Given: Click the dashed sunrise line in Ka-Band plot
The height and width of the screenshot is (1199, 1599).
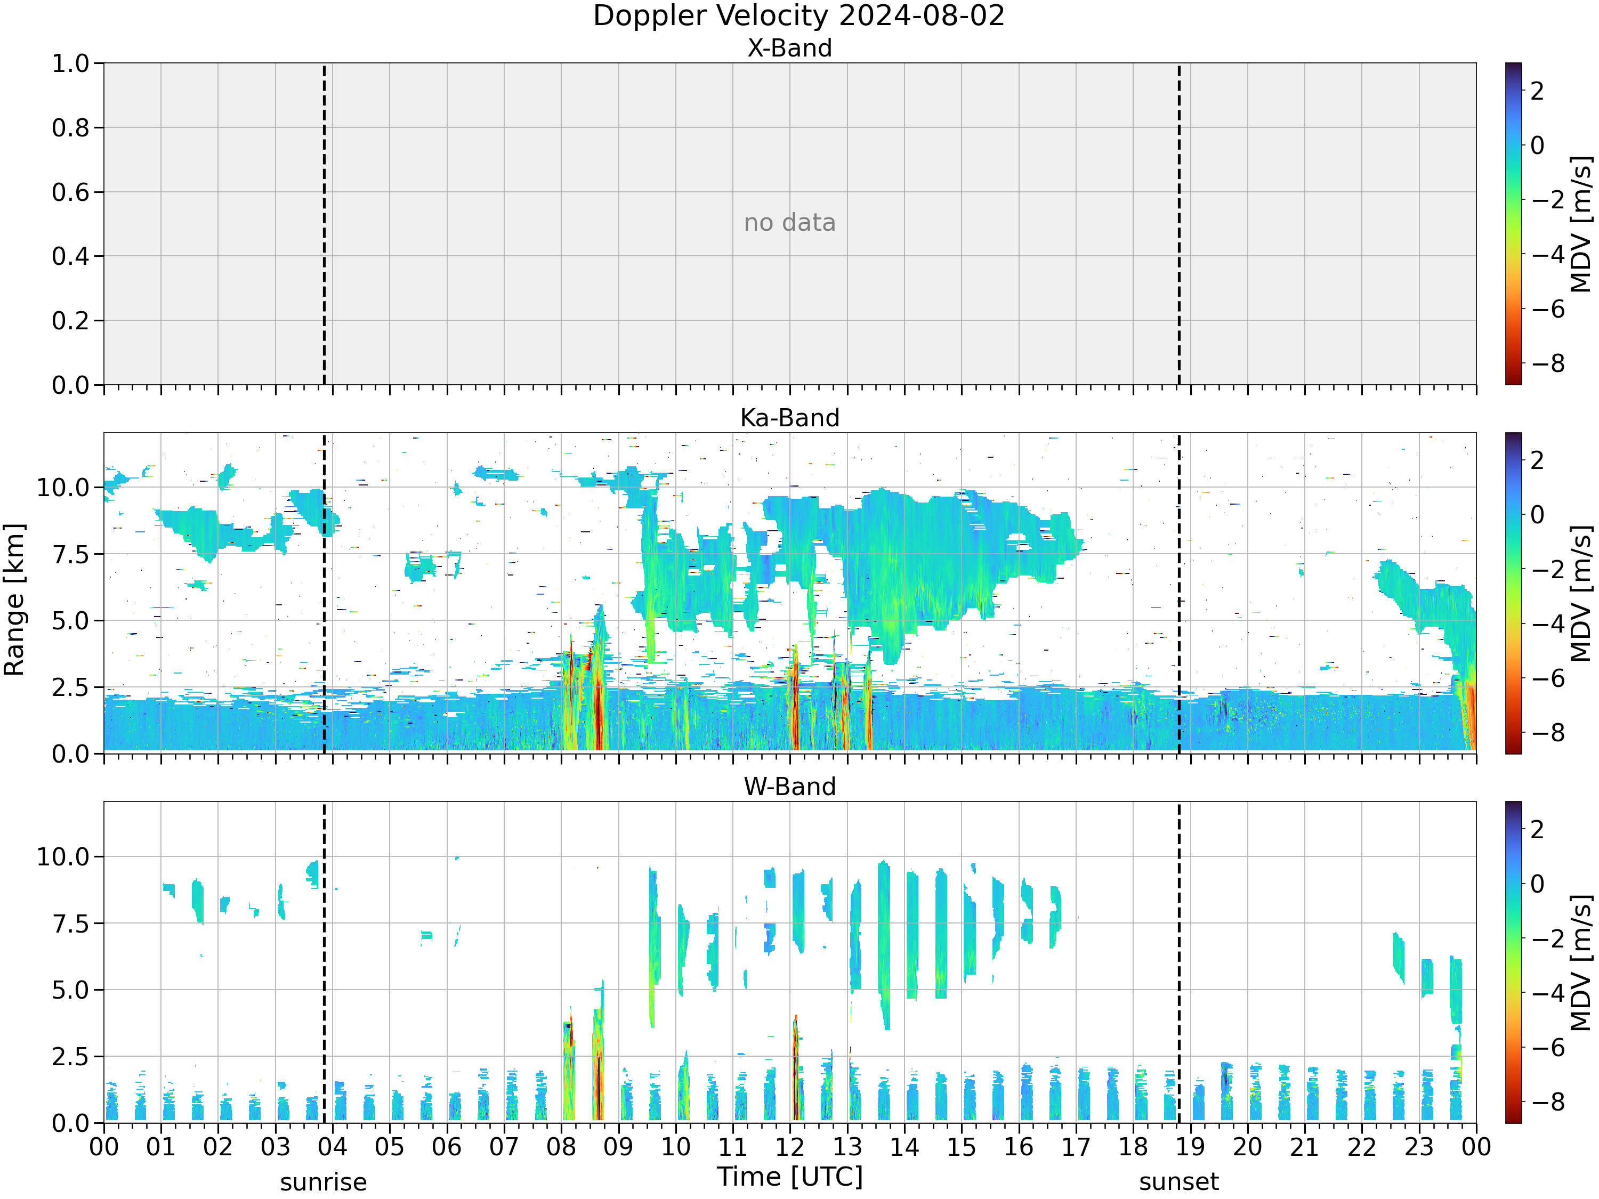Looking at the screenshot, I should pyautogui.click(x=324, y=593).
